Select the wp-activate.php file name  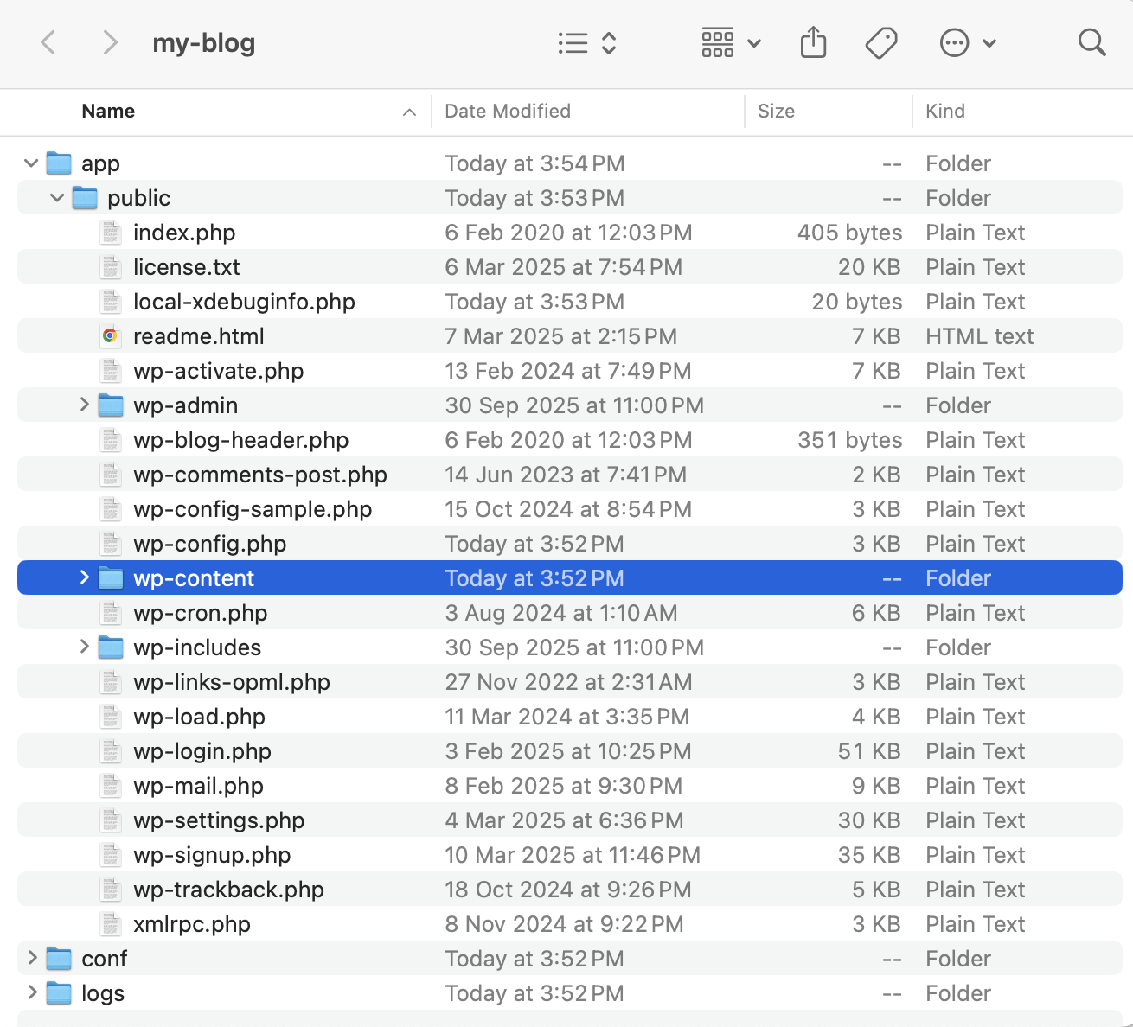pyautogui.click(x=219, y=371)
